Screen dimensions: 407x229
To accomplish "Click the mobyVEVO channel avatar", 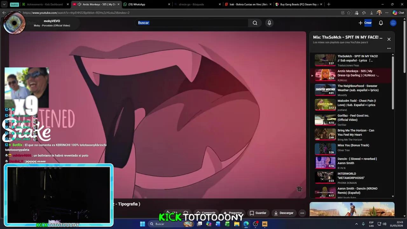I will coord(14,23).
